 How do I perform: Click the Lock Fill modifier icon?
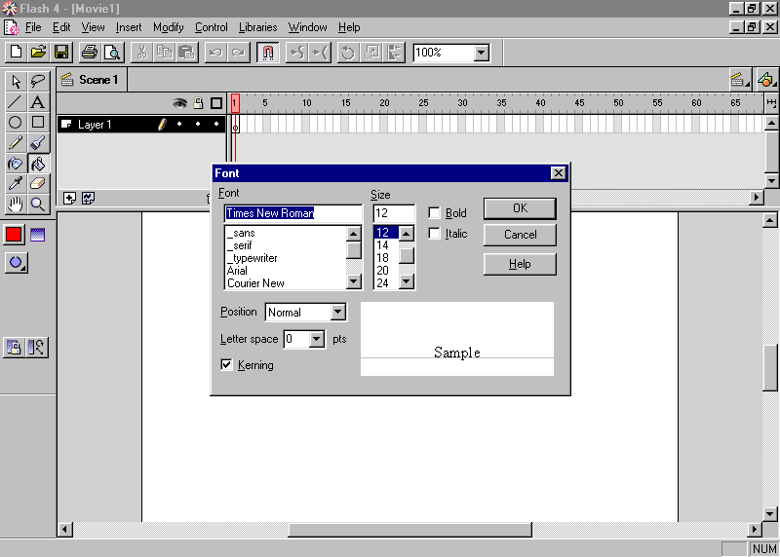[x=14, y=347]
